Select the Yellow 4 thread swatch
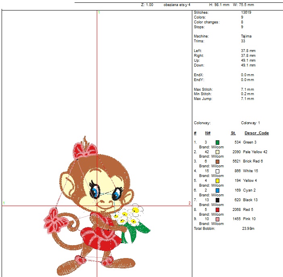Viewport: 283px width, 277px height. [217, 181]
